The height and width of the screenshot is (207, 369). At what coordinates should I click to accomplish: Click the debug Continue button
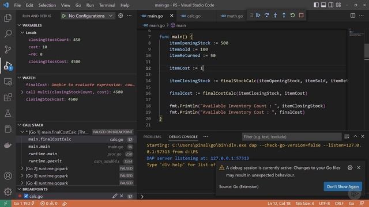[x=258, y=16]
